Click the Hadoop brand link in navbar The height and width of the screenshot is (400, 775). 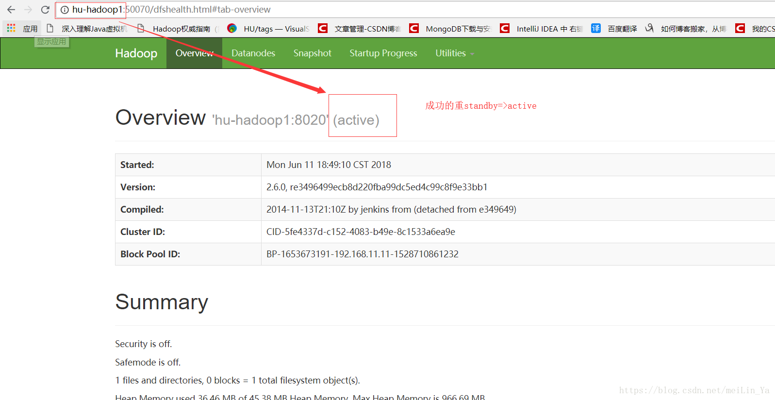pyautogui.click(x=136, y=53)
